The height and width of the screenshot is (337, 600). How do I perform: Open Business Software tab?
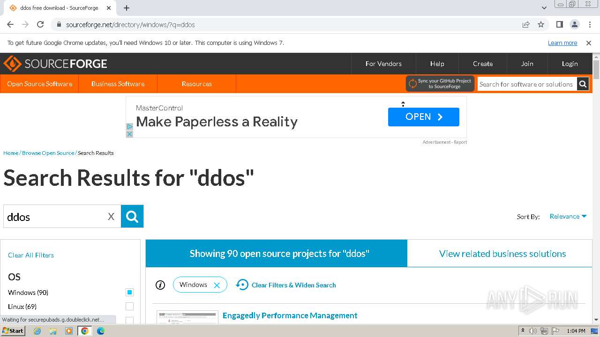click(x=118, y=84)
